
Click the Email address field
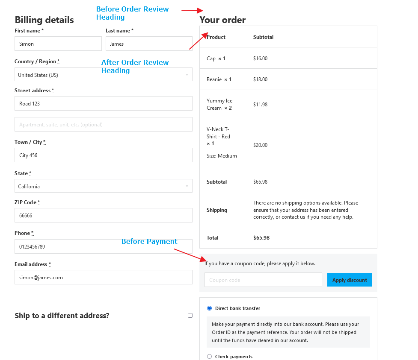pos(103,277)
